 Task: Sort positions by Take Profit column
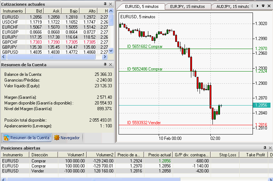(254, 155)
